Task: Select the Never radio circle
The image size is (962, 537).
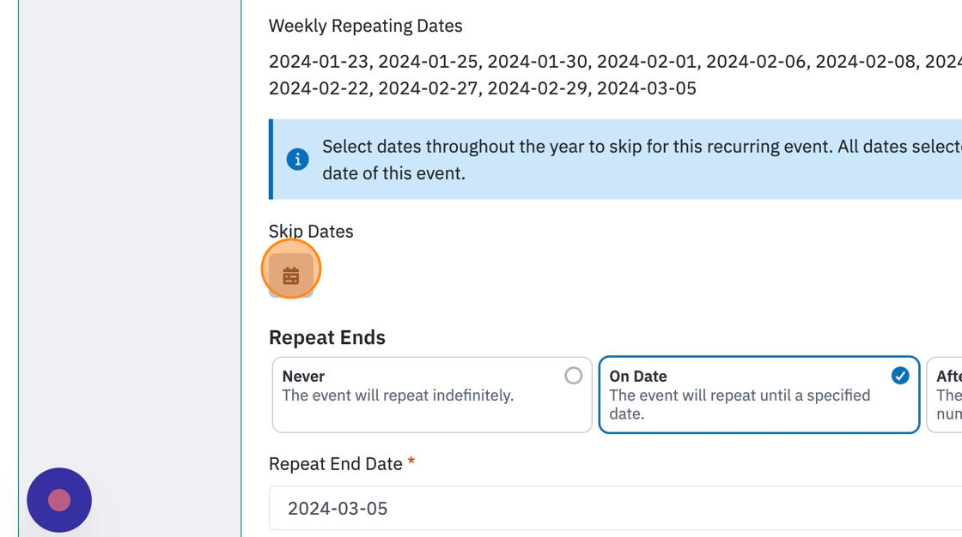Action: [573, 376]
